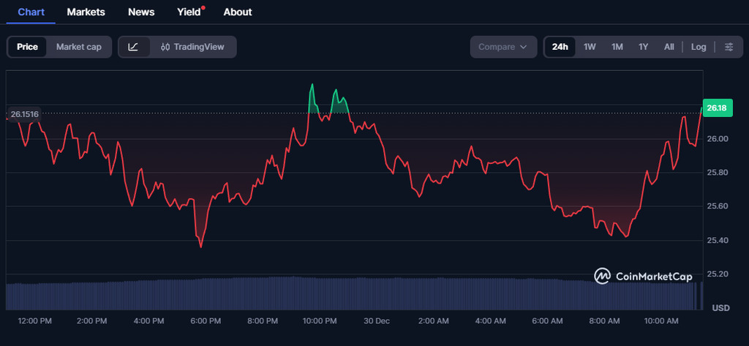The image size is (749, 346).
Task: Go to the About tab
Action: 238,12
